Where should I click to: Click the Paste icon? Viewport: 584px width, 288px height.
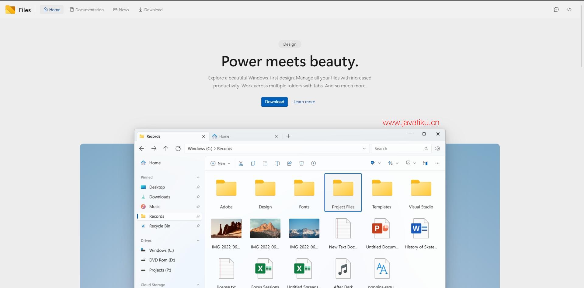click(x=265, y=163)
